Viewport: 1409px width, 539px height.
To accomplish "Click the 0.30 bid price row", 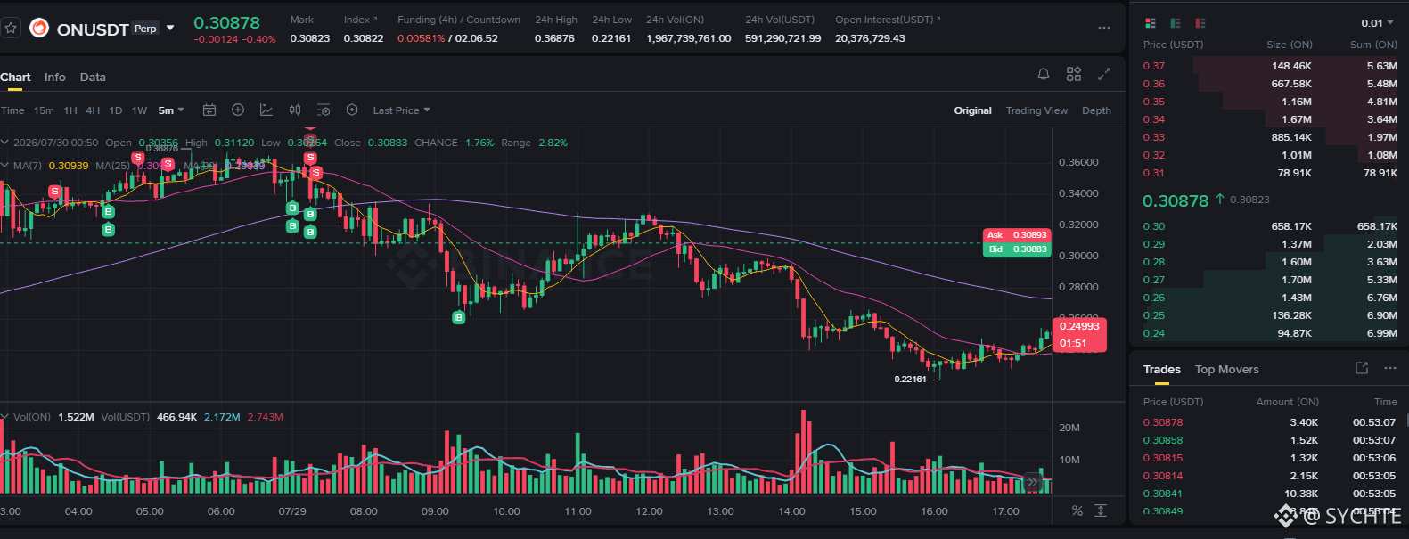I will [1269, 226].
